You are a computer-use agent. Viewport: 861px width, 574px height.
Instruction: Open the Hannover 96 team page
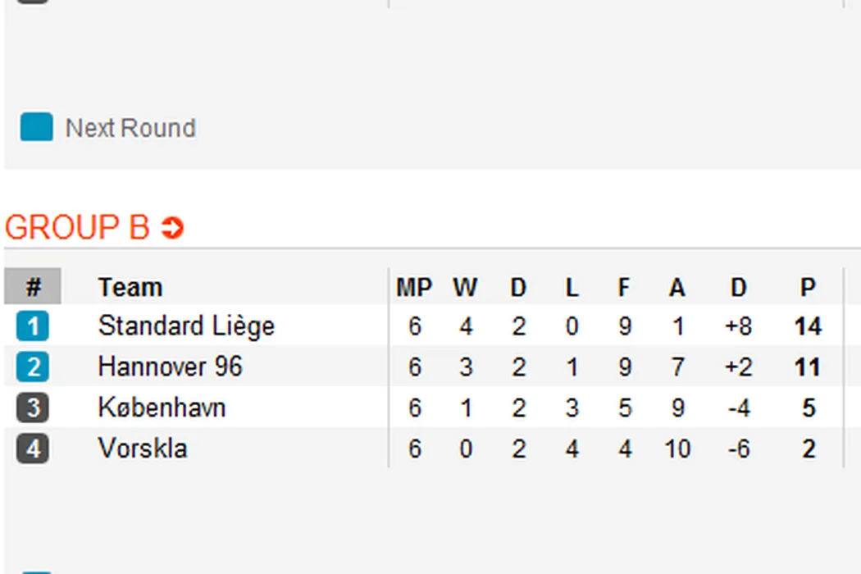[170, 367]
